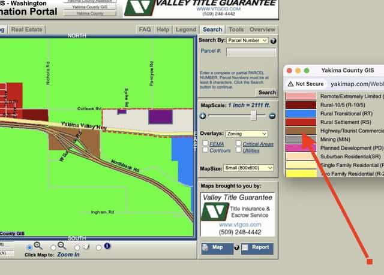384x275 pixels.
Task: Click the MapScale slider handle
Action: tap(254, 116)
